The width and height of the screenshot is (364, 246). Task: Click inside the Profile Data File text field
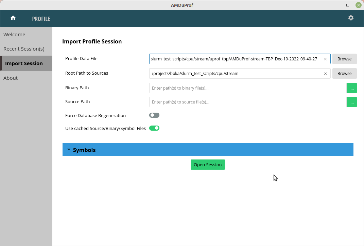coord(238,59)
